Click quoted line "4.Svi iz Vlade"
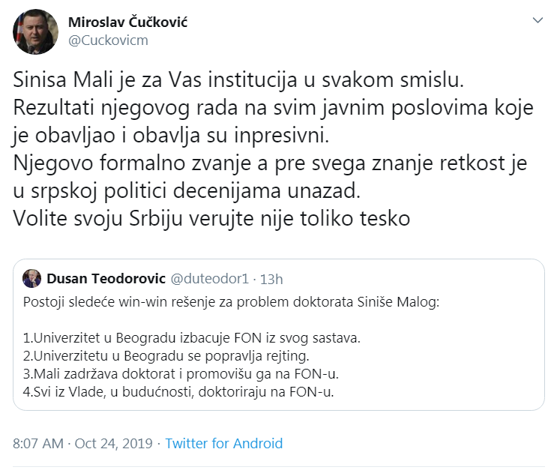This screenshot has width=551, height=473. (x=178, y=392)
